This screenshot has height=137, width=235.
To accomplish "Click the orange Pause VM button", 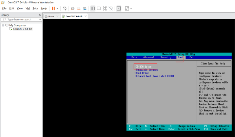I will [x=53, y=8].
